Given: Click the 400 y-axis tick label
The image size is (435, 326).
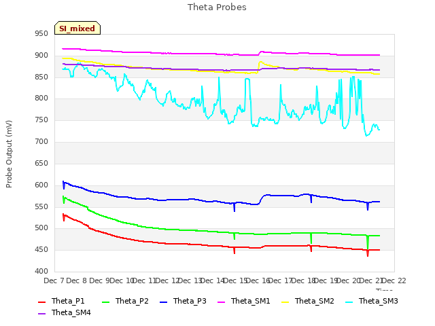Looking at the screenshot, I should 41,272.
